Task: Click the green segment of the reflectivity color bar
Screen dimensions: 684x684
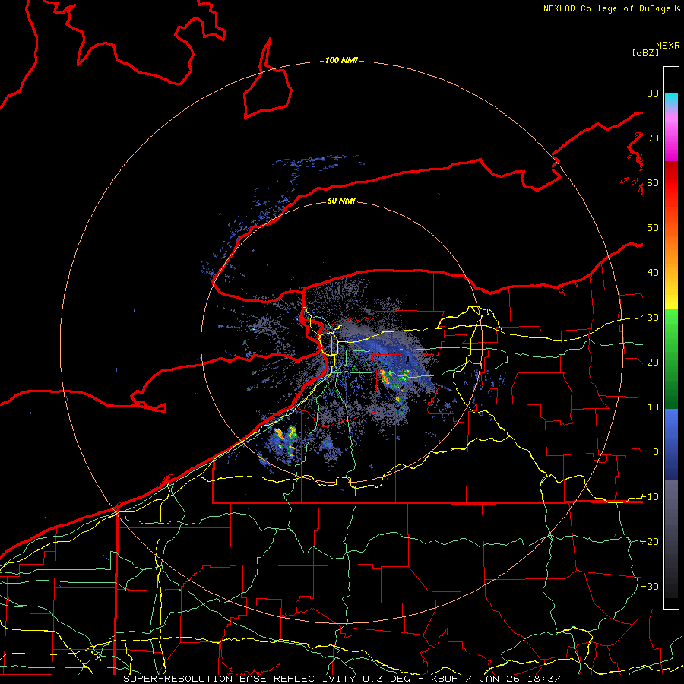Action: tap(671, 359)
